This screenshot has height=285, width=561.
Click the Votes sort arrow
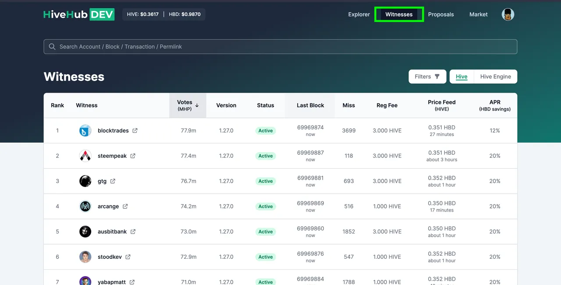click(197, 105)
